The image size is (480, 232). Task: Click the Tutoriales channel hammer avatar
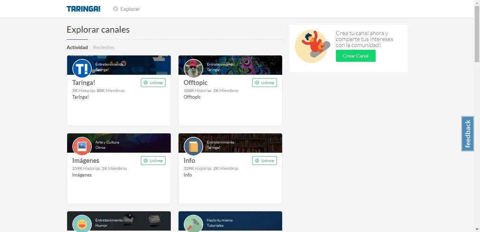(193, 224)
